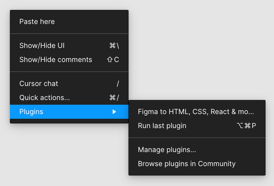The image size is (274, 186).
Task: Choose Paste here from the context menu
Action: [x=69, y=22]
